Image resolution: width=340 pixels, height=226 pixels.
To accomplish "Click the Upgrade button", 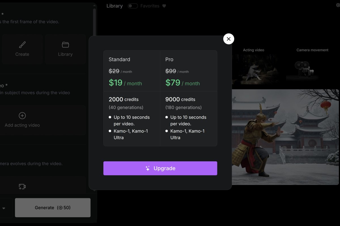I will click(160, 168).
